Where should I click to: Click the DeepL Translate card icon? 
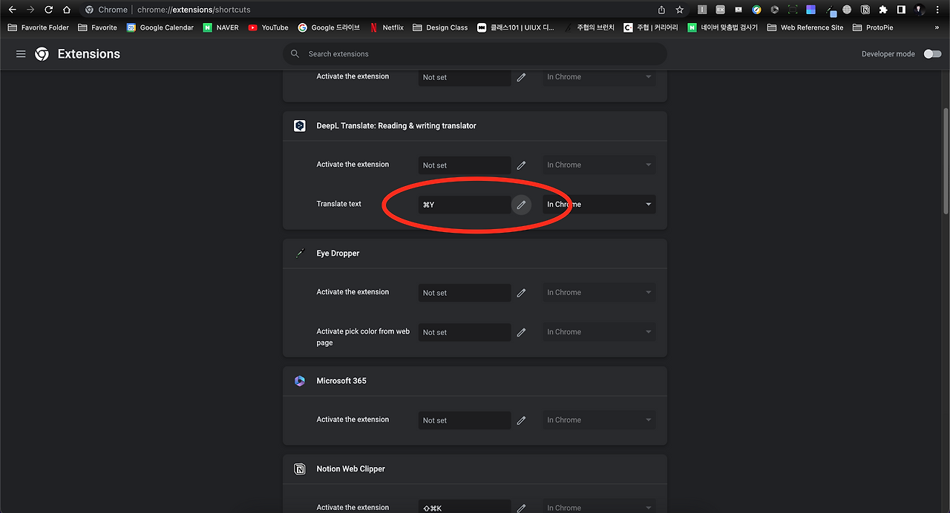(x=300, y=126)
